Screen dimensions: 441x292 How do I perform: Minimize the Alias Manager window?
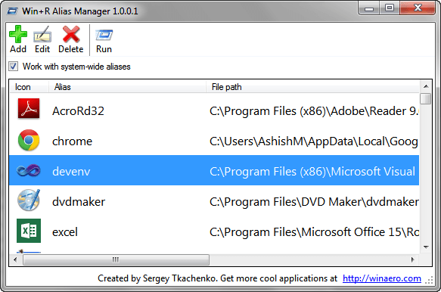368,9
